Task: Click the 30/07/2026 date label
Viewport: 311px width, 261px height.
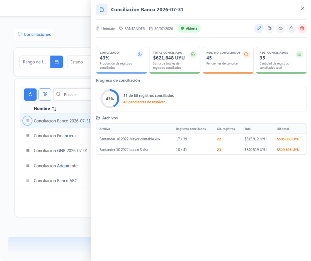Action: click(x=164, y=28)
